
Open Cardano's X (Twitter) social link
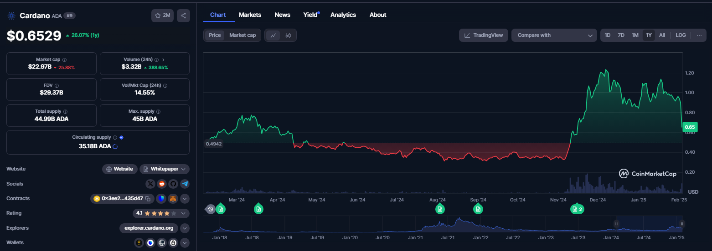(151, 184)
